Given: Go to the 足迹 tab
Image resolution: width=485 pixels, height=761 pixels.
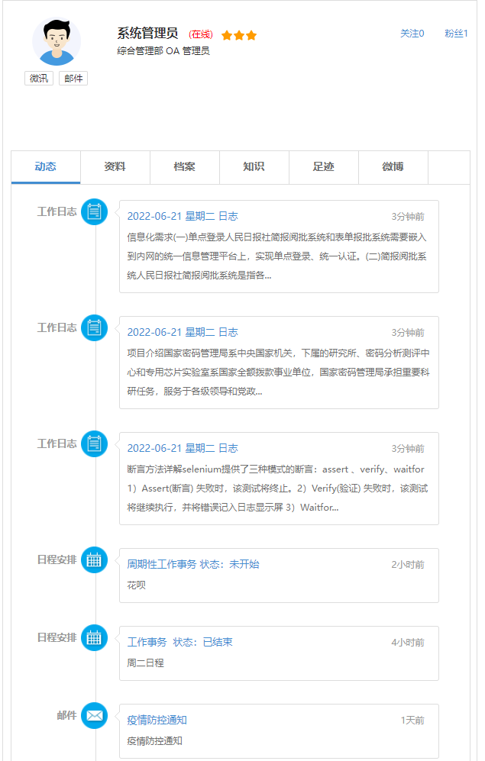Looking at the screenshot, I should click(323, 167).
